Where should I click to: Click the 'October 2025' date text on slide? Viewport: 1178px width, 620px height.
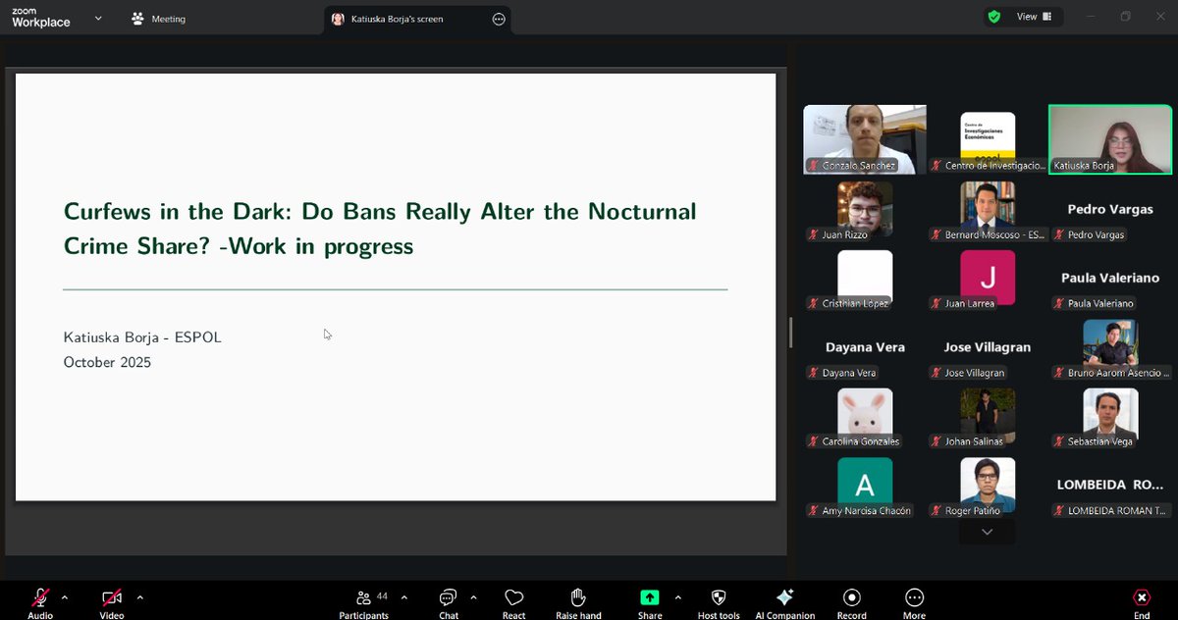point(107,362)
